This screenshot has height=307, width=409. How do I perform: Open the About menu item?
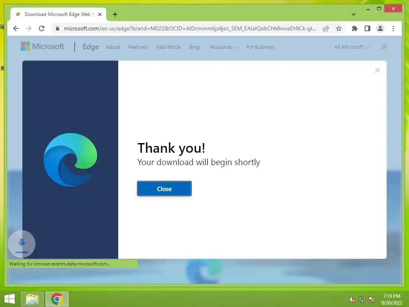pos(113,47)
